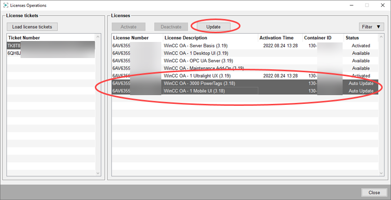The width and height of the screenshot is (391, 200).
Task: Select WinCC OA - OPC UA Server (3.19)
Action: point(245,60)
